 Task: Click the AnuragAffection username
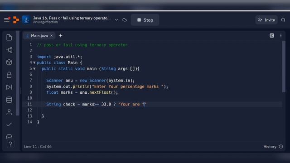45,22
